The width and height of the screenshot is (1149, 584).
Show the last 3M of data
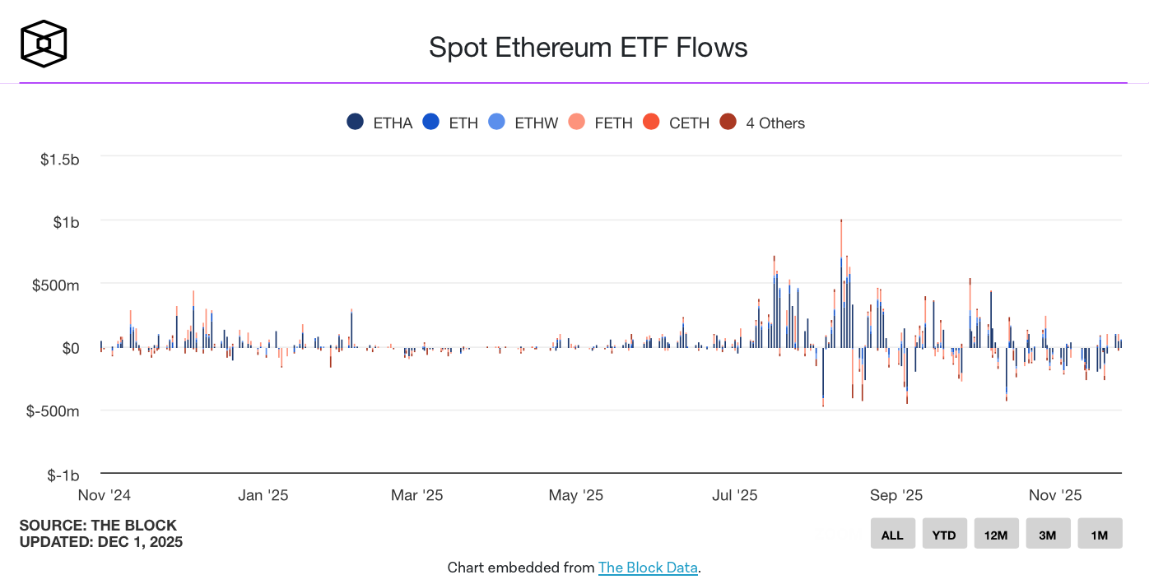(x=1048, y=535)
